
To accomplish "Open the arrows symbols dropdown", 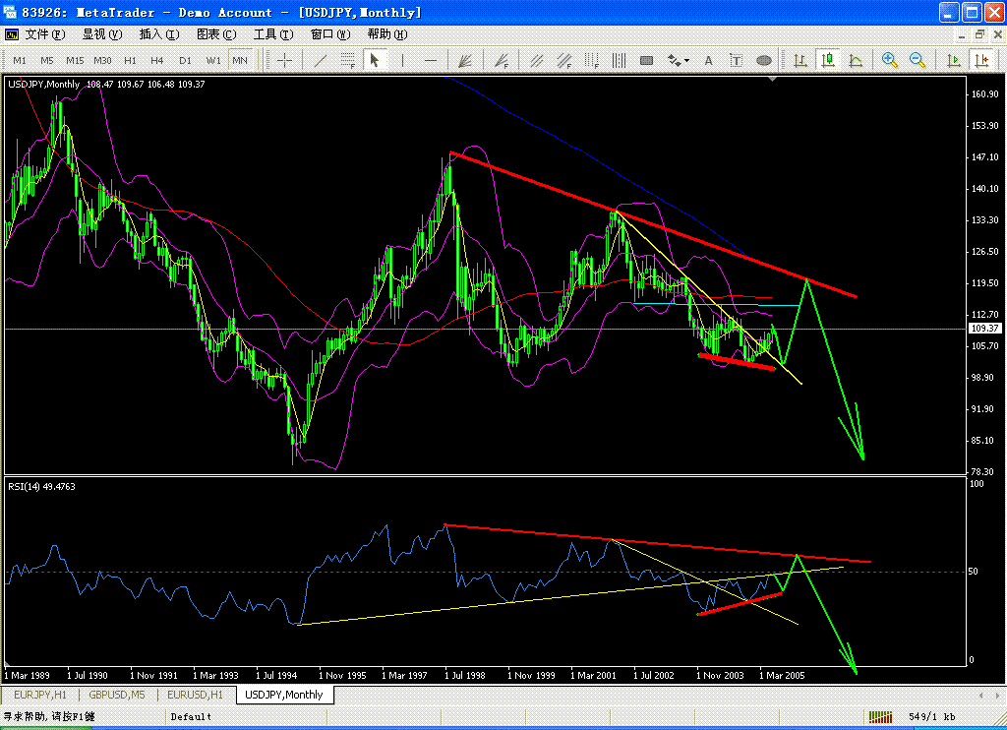I will click(677, 60).
